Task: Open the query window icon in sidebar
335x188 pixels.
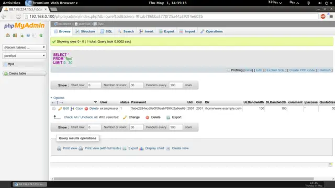Action: 22,36
